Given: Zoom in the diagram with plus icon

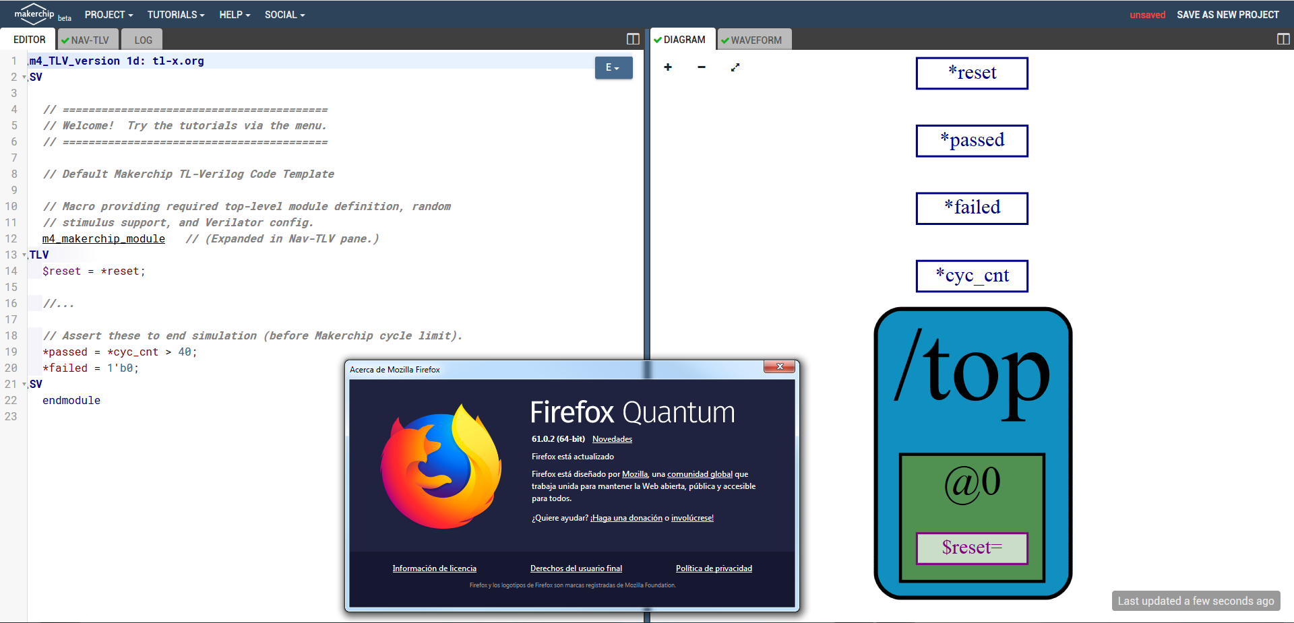Looking at the screenshot, I should point(667,67).
